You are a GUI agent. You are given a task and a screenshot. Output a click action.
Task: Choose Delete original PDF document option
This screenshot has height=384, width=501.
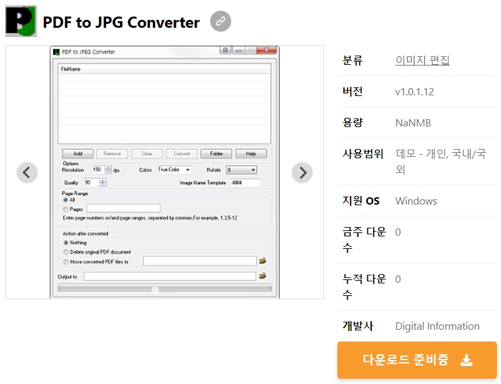pos(66,252)
